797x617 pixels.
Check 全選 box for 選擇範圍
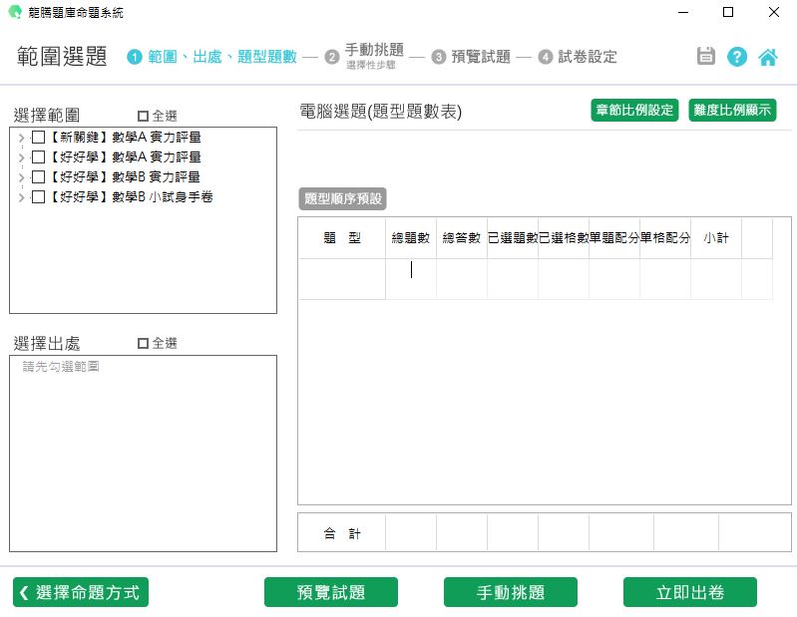point(143,116)
